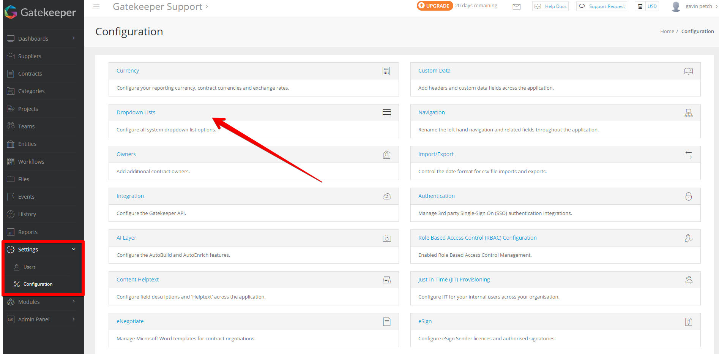Open the AI Layer link
This screenshot has width=719, height=354.
[126, 238]
